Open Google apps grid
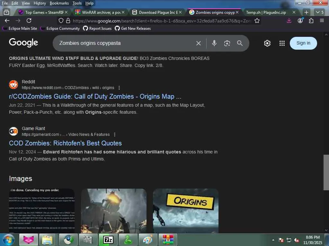 282,43
